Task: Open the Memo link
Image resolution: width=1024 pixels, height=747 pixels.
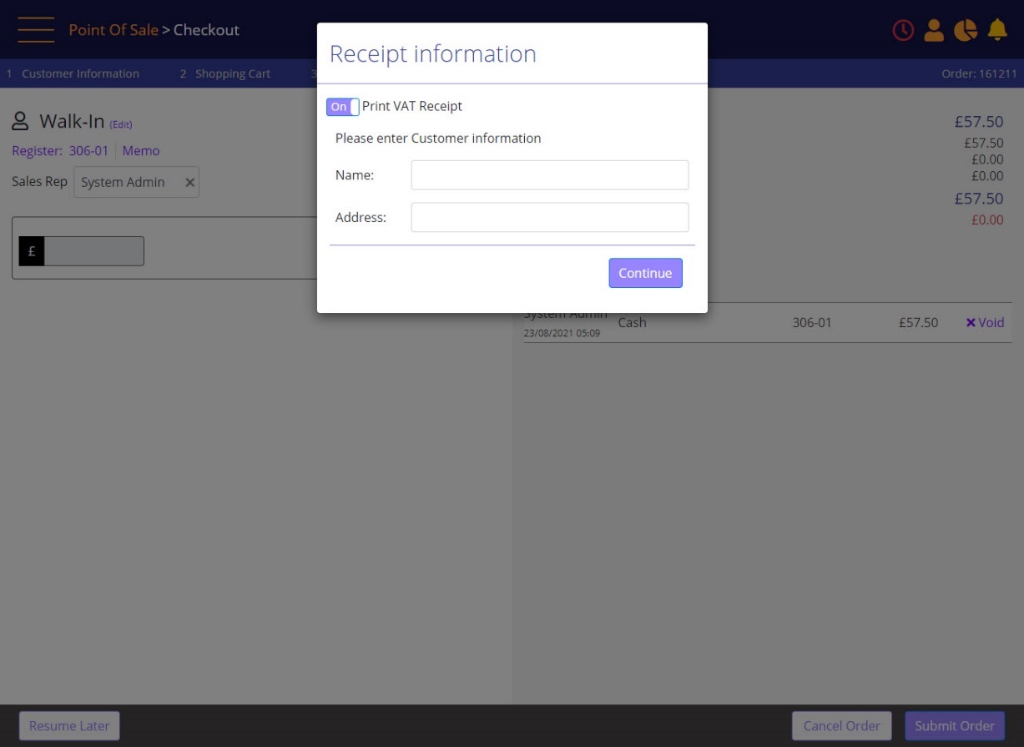Action: (141, 151)
